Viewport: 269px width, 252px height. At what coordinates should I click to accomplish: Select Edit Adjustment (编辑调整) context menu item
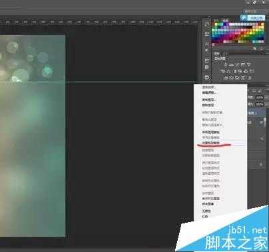[208, 92]
